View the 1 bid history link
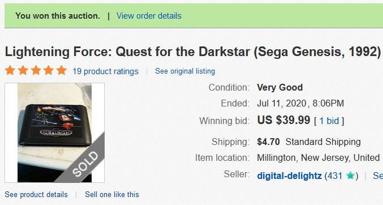The height and width of the screenshot is (205, 383). click(x=329, y=121)
